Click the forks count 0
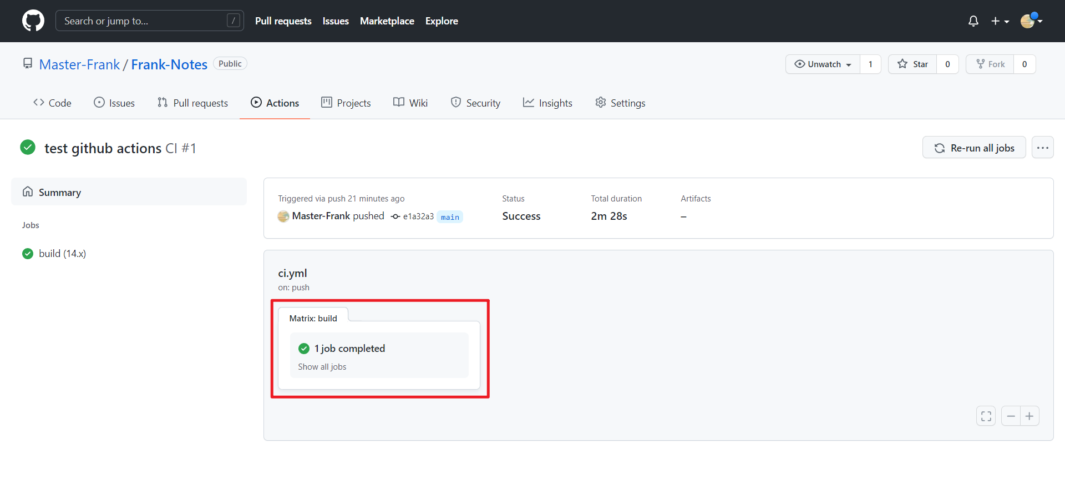1065x499 pixels. [x=1025, y=64]
